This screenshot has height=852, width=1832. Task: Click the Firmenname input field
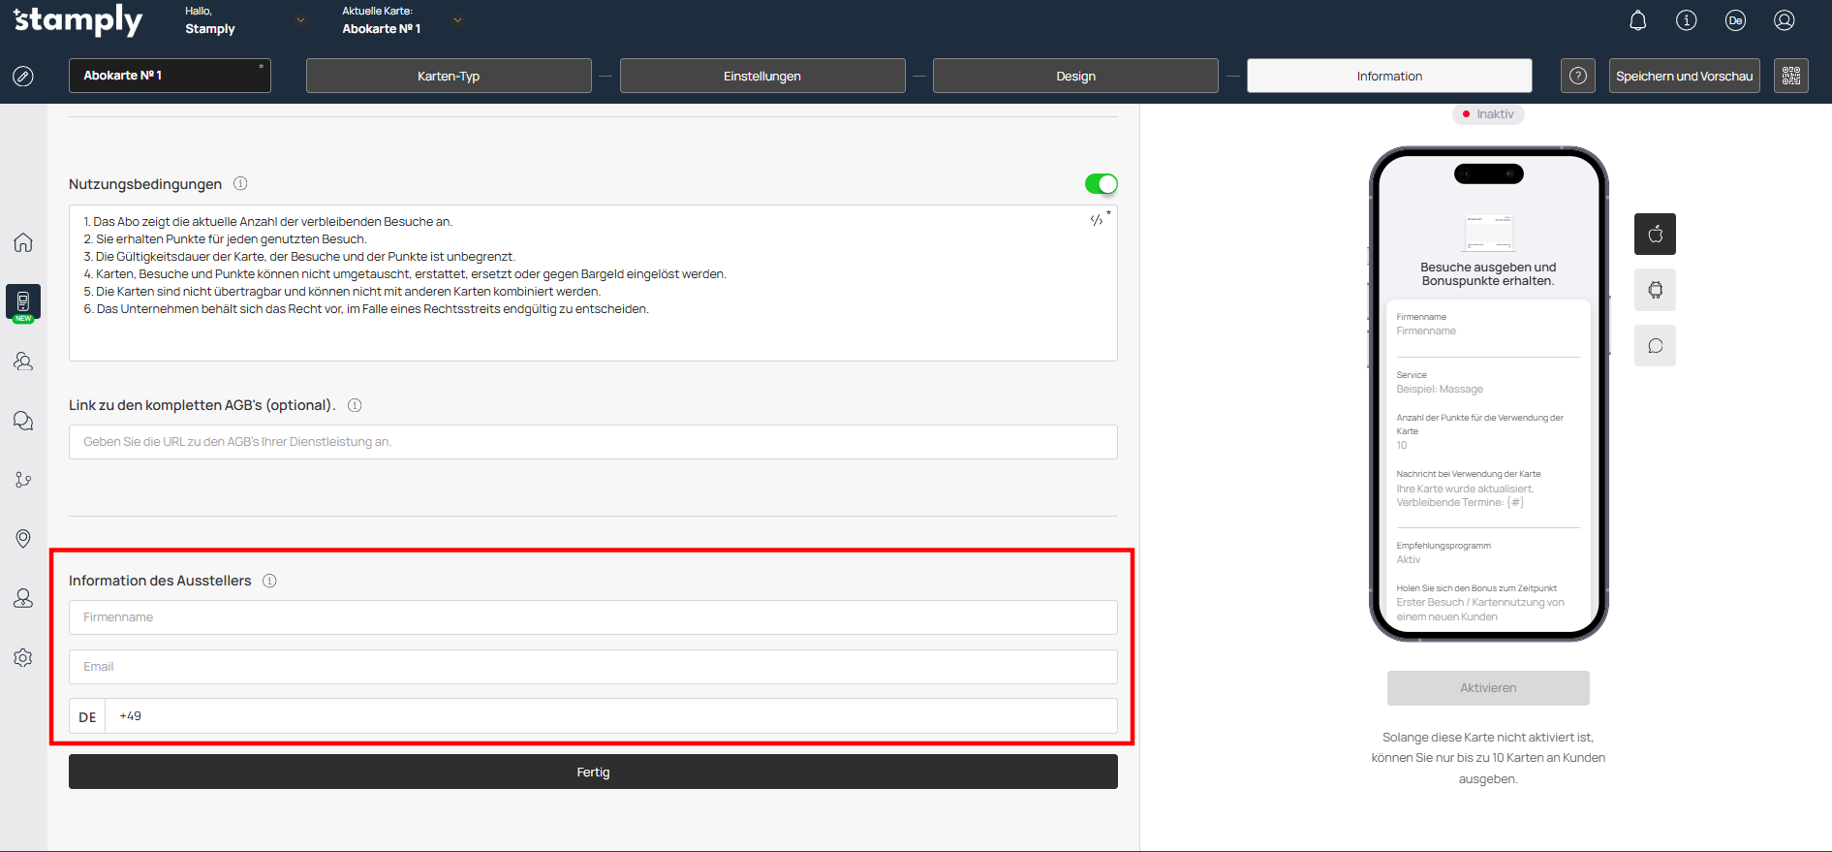[x=593, y=617]
